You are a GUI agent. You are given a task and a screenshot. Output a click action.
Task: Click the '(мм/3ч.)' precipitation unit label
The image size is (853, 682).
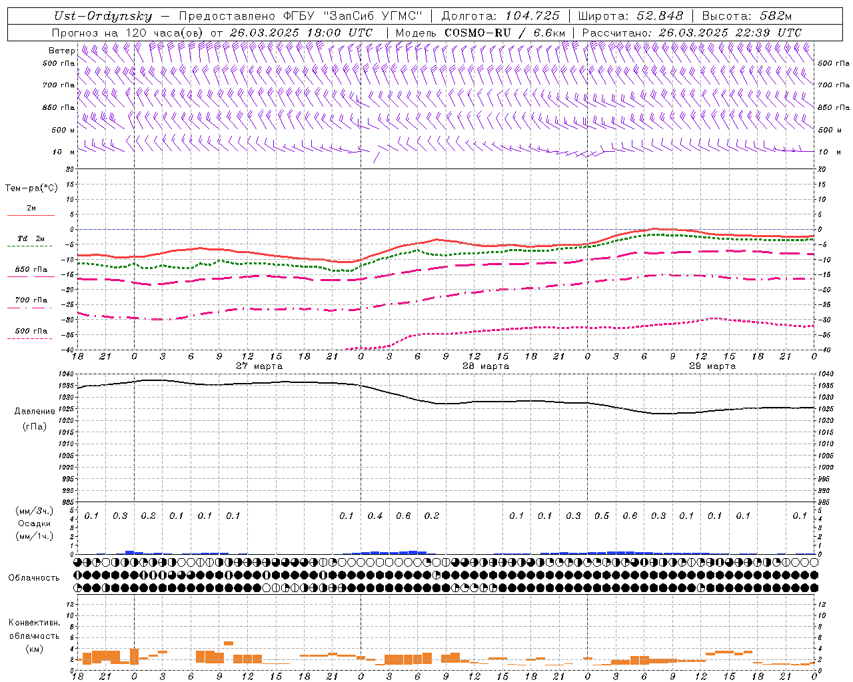(35, 511)
